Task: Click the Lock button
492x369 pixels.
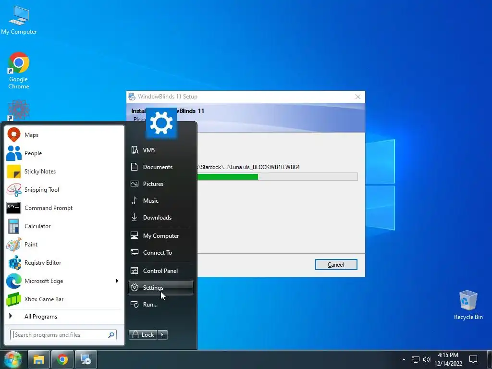Action: [x=143, y=335]
